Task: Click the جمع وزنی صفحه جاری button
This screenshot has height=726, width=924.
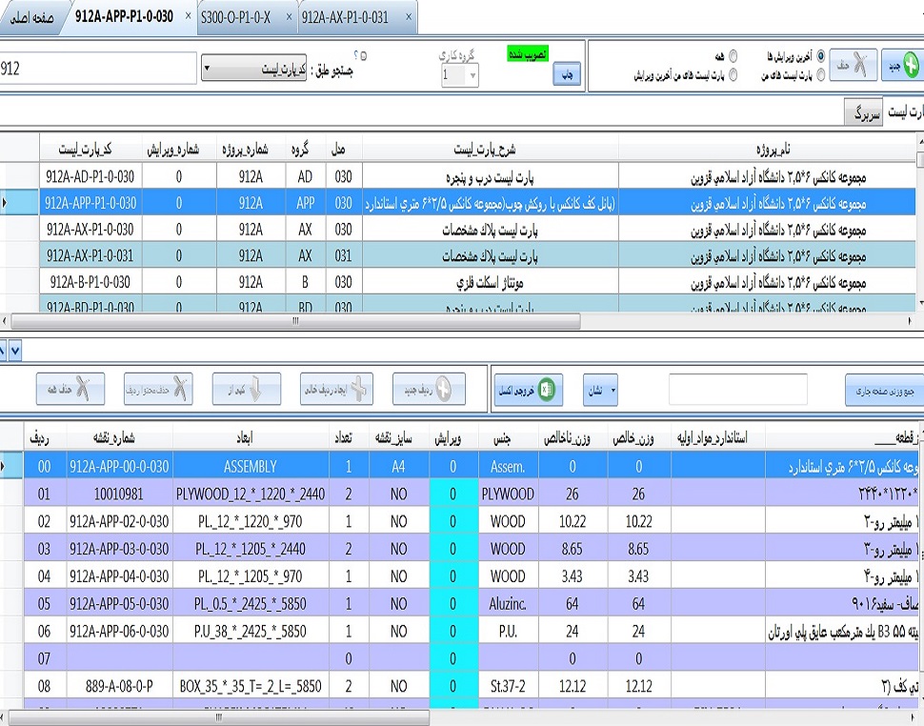Action: (x=885, y=390)
